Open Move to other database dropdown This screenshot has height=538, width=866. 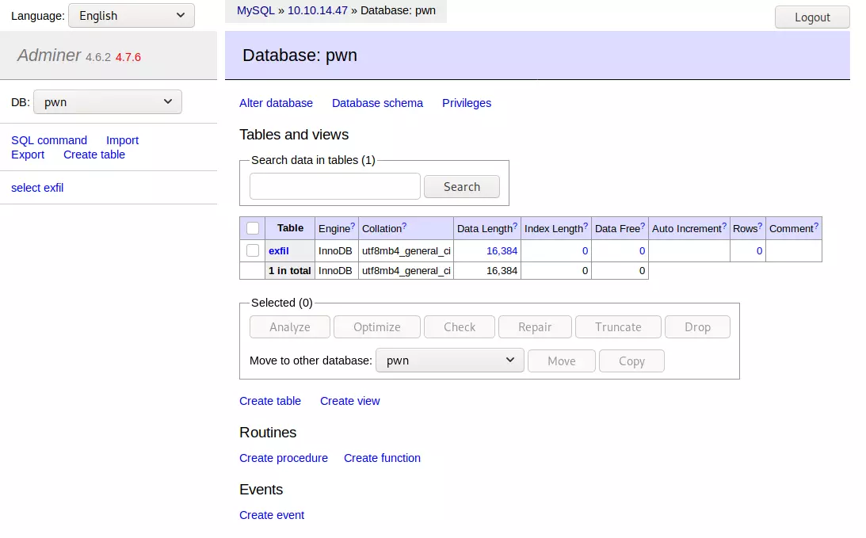(449, 361)
